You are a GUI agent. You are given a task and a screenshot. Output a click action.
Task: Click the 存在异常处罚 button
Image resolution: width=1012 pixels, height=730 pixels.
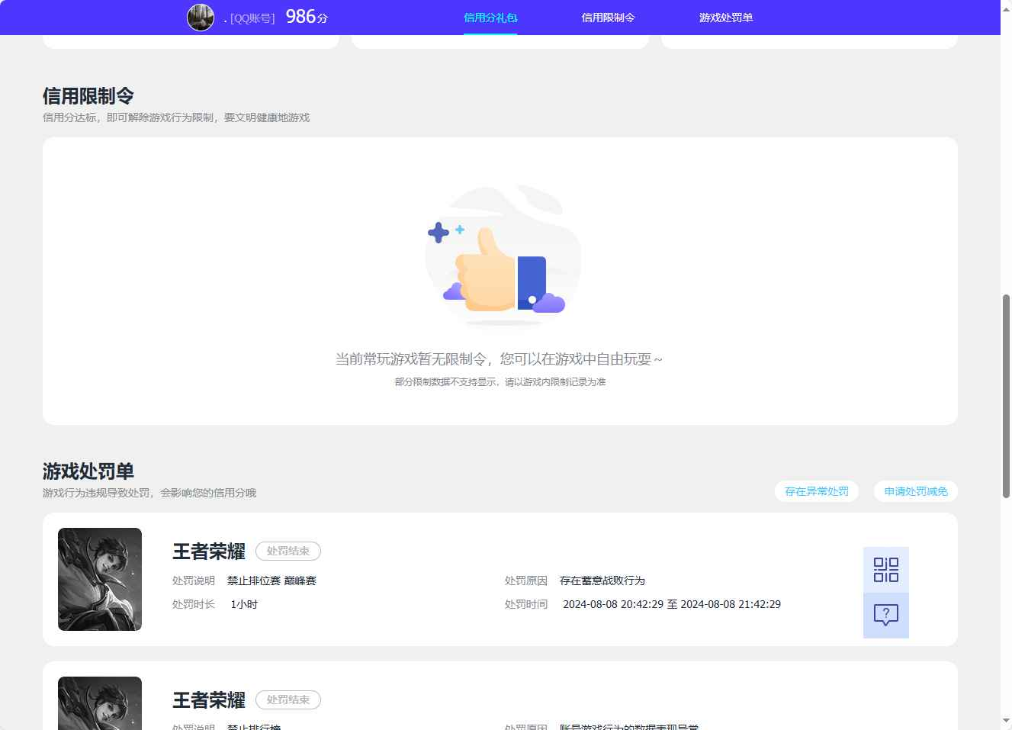(x=817, y=491)
